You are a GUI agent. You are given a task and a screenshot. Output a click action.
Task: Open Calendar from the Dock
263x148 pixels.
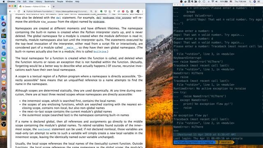click(x=4, y=71)
